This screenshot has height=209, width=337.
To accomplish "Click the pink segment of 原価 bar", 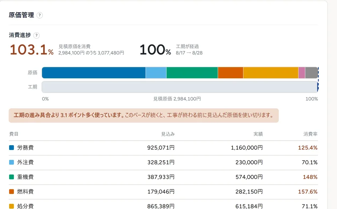I will coord(302,73).
